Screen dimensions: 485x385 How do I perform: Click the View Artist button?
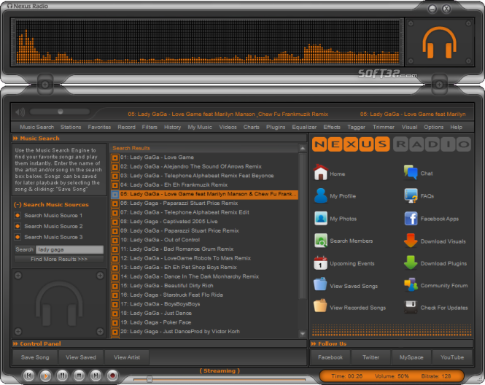[127, 357]
